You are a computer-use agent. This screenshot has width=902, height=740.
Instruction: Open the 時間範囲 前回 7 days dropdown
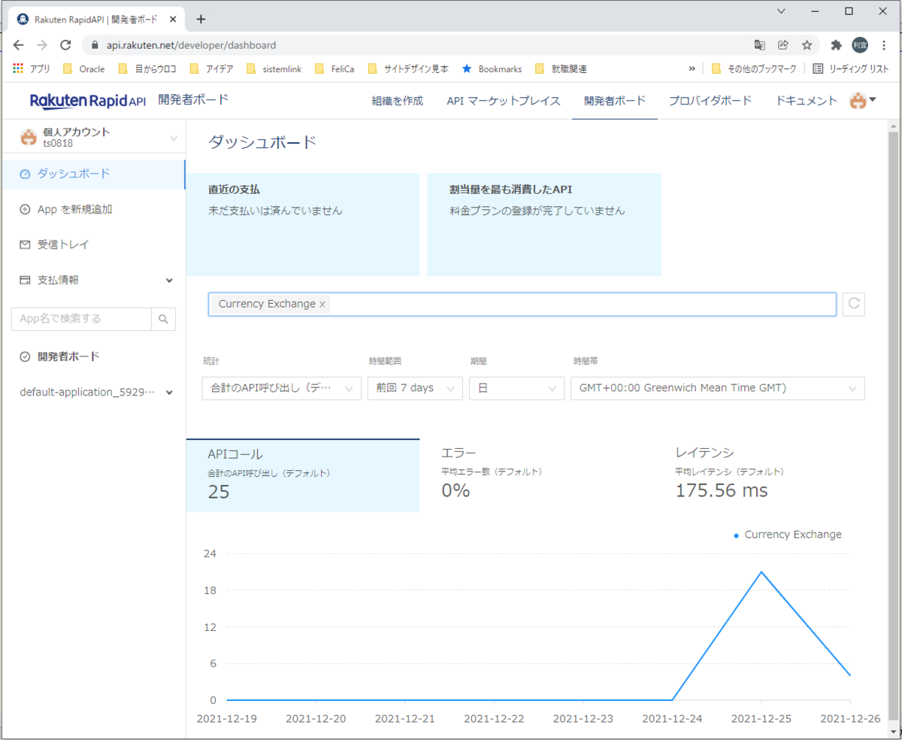click(x=415, y=388)
